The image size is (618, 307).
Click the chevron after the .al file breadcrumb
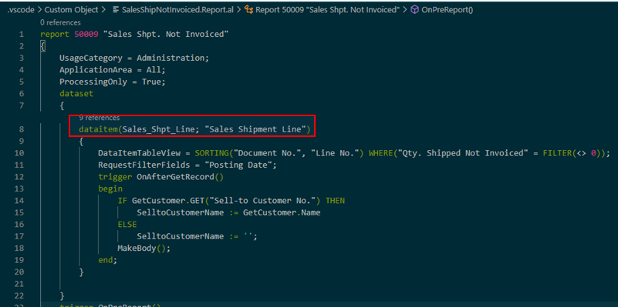point(239,10)
